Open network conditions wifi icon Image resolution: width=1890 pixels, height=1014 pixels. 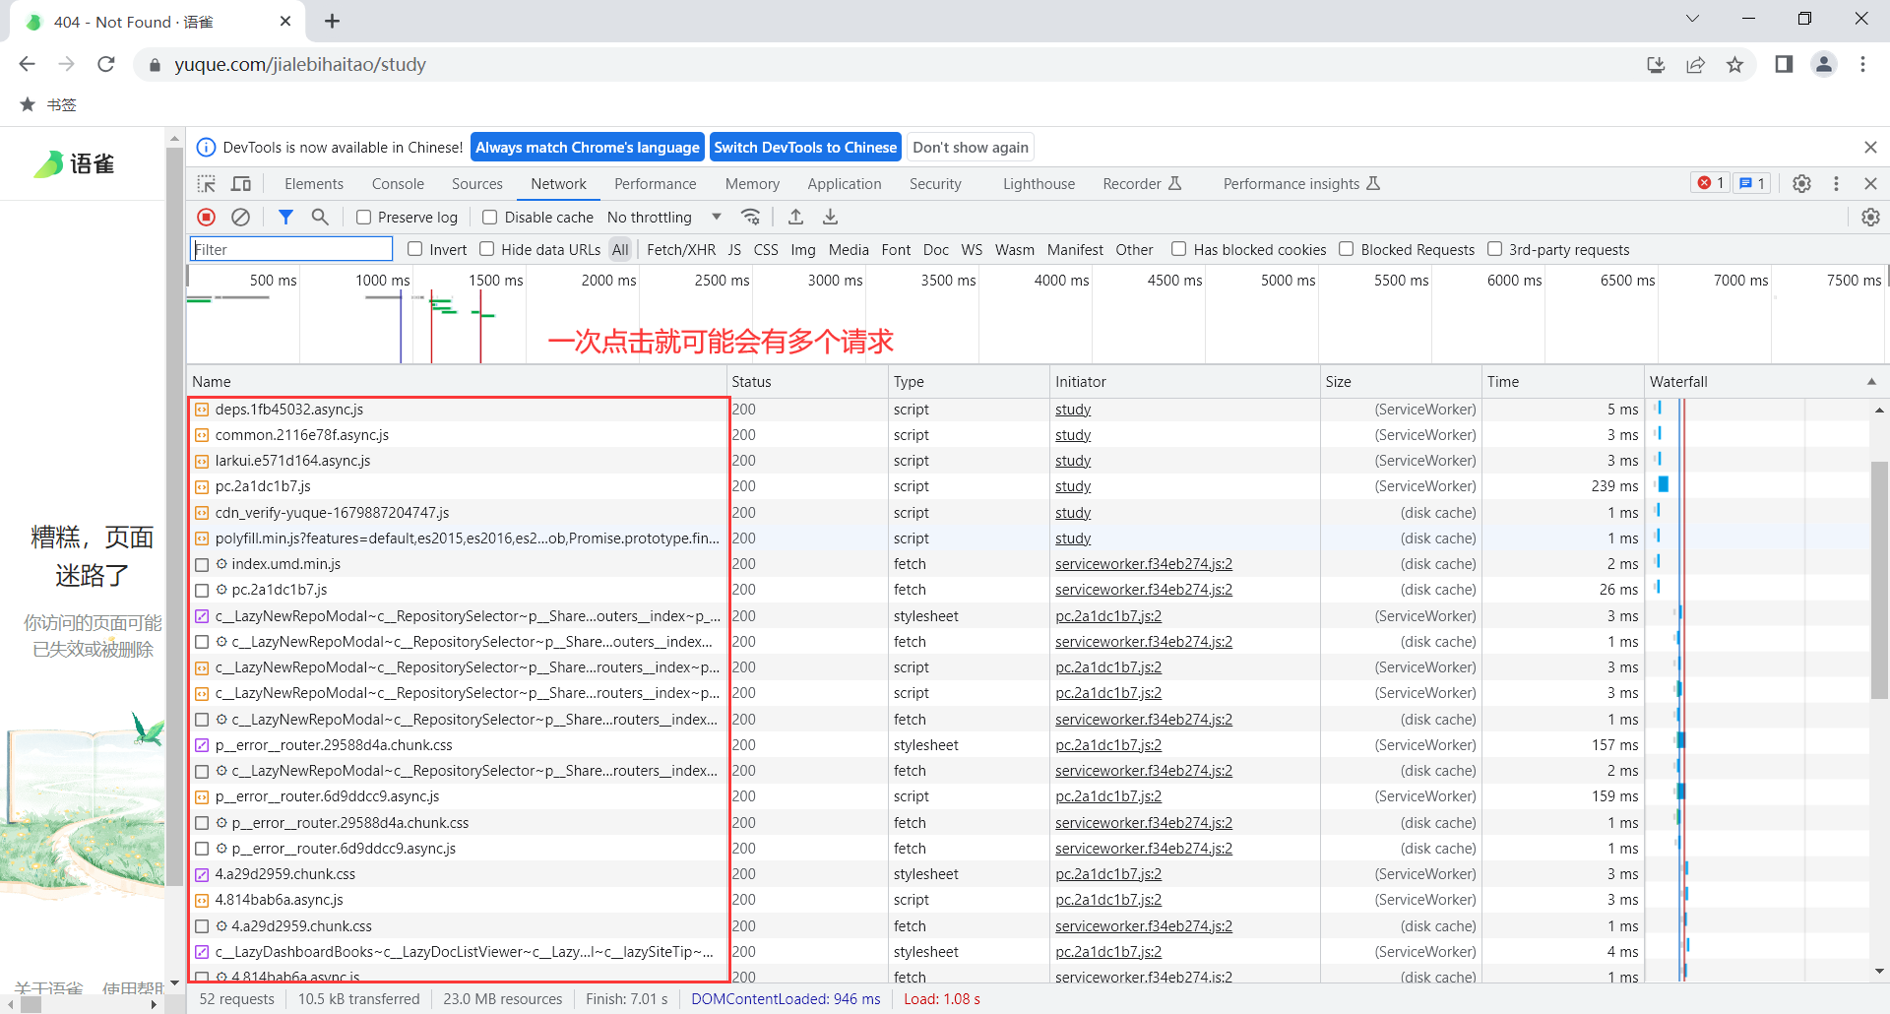(x=751, y=217)
